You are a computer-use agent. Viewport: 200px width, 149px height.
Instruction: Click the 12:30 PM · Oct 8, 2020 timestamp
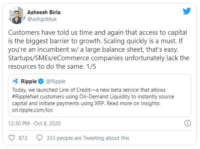click(x=34, y=124)
